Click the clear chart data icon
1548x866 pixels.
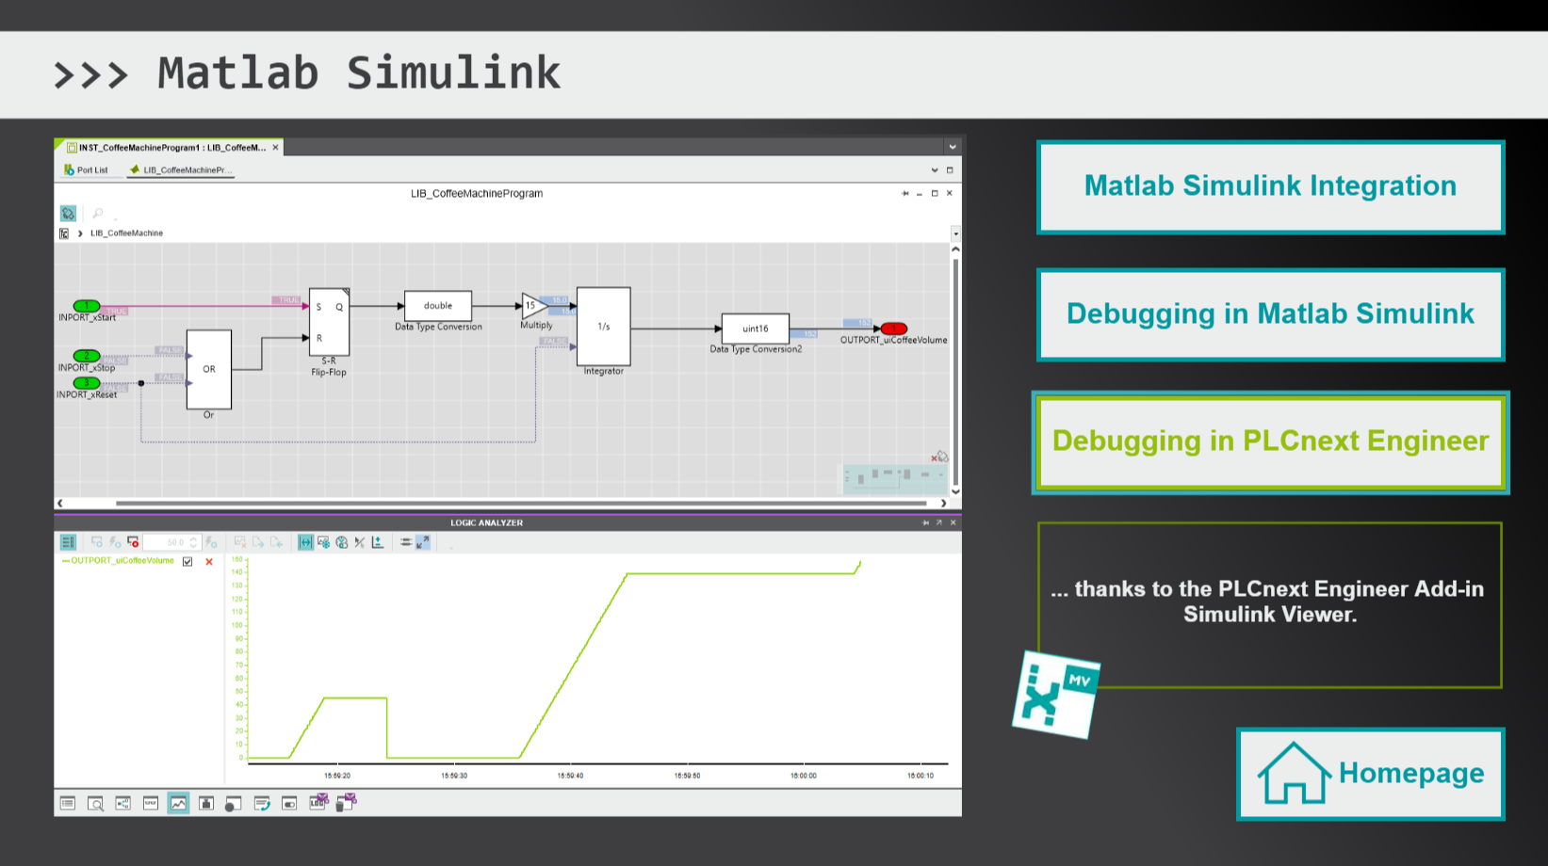(240, 542)
